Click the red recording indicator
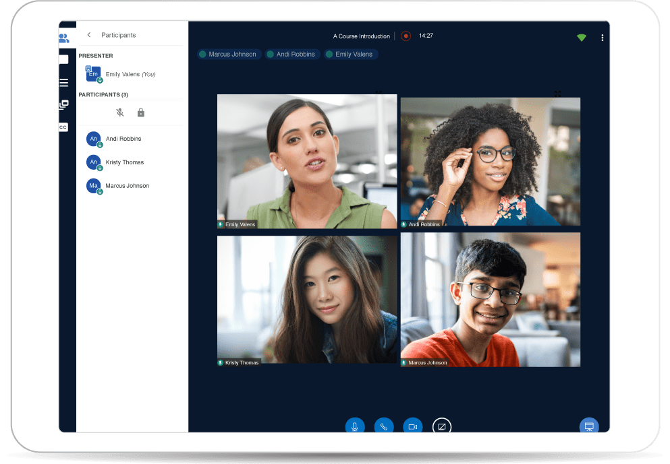Viewport: 670px width, 464px height. pyautogui.click(x=406, y=36)
